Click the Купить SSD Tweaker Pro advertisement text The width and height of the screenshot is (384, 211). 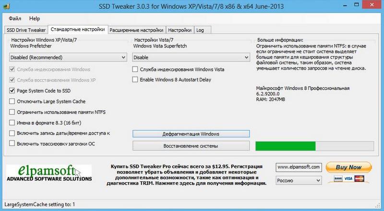[x=187, y=175]
